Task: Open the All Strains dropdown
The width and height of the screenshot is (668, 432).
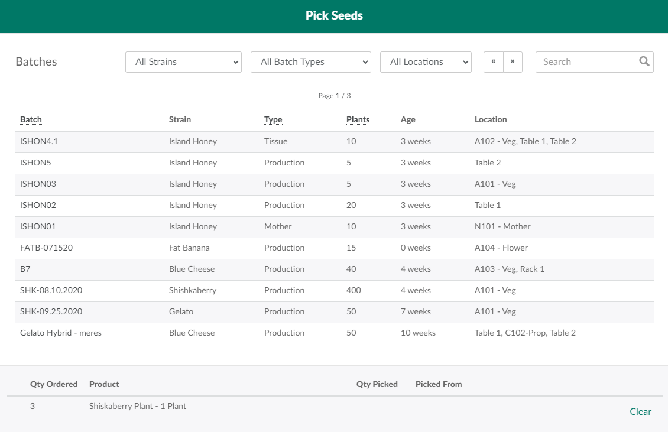Action: click(183, 61)
